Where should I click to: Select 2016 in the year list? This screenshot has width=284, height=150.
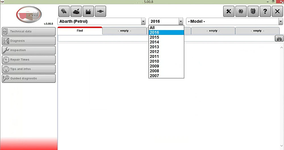[166, 32]
